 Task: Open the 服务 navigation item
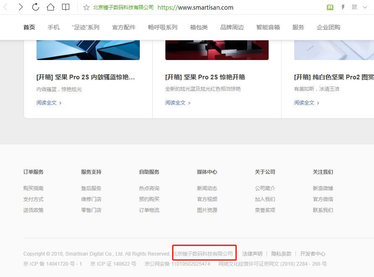pyautogui.click(x=298, y=27)
